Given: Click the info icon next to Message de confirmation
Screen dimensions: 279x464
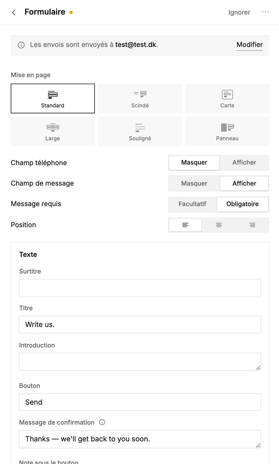Looking at the screenshot, I should 102,422.
